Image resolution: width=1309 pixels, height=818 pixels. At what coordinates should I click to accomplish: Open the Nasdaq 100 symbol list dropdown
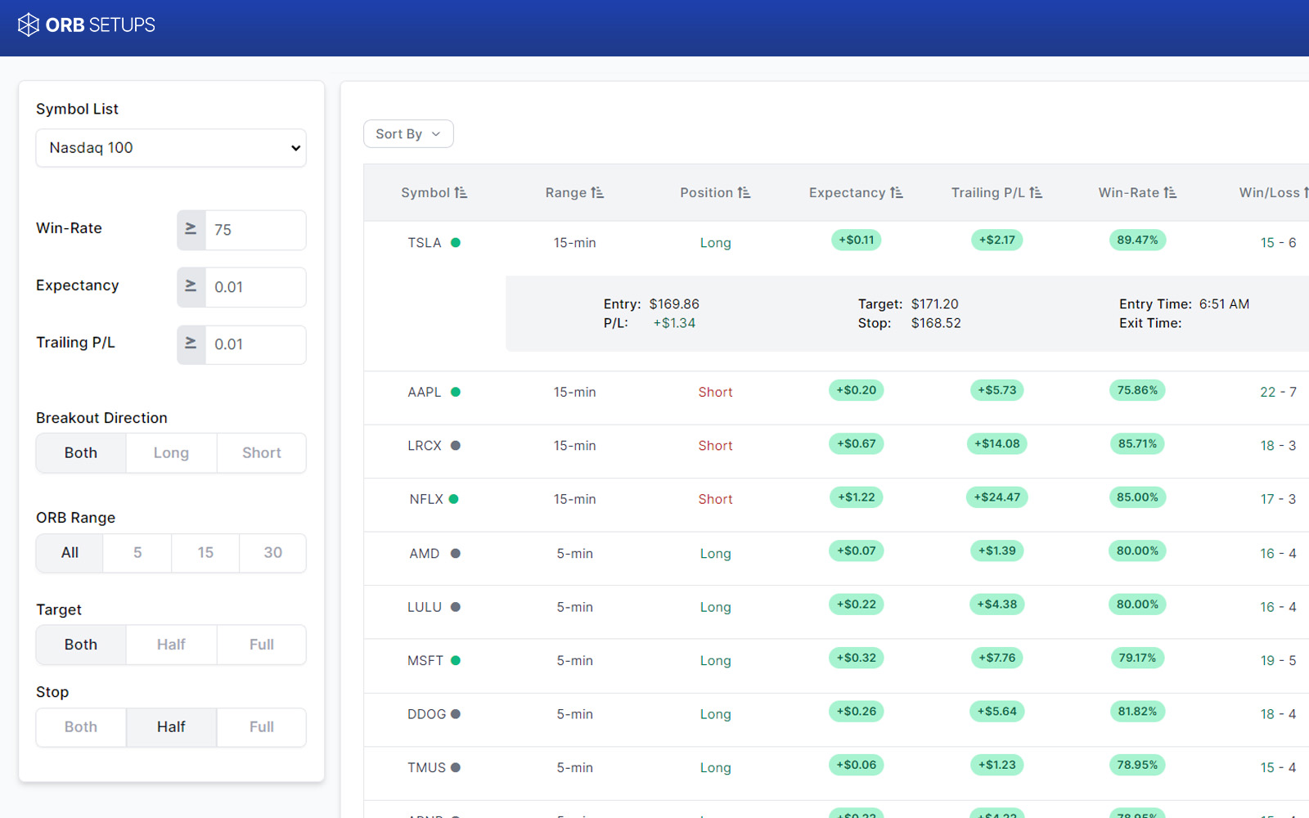(x=171, y=148)
